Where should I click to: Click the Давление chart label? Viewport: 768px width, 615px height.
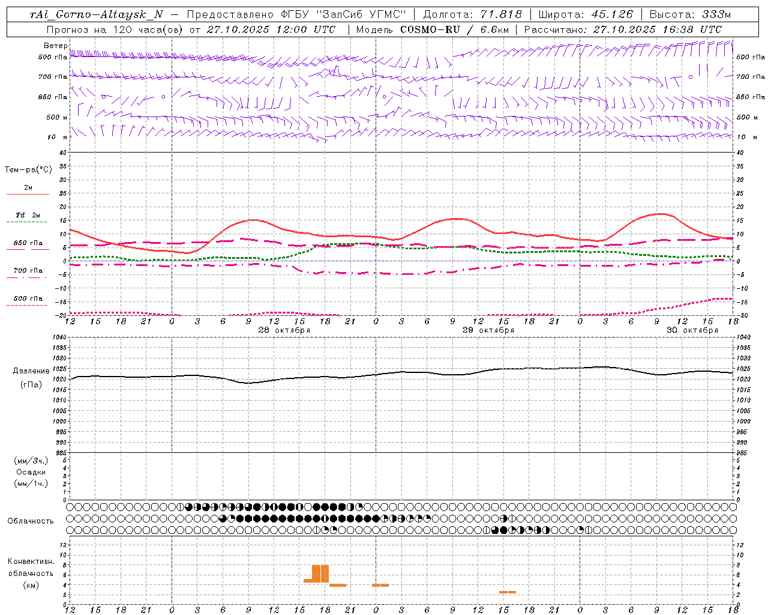pos(31,371)
